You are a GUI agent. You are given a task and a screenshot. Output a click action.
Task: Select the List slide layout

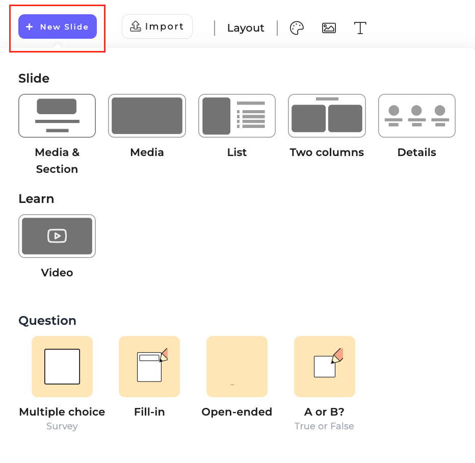coord(237,116)
